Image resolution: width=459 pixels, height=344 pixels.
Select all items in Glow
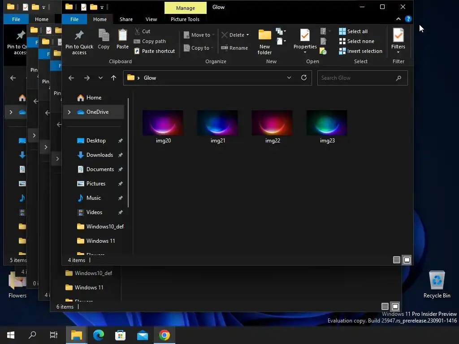tap(353, 31)
